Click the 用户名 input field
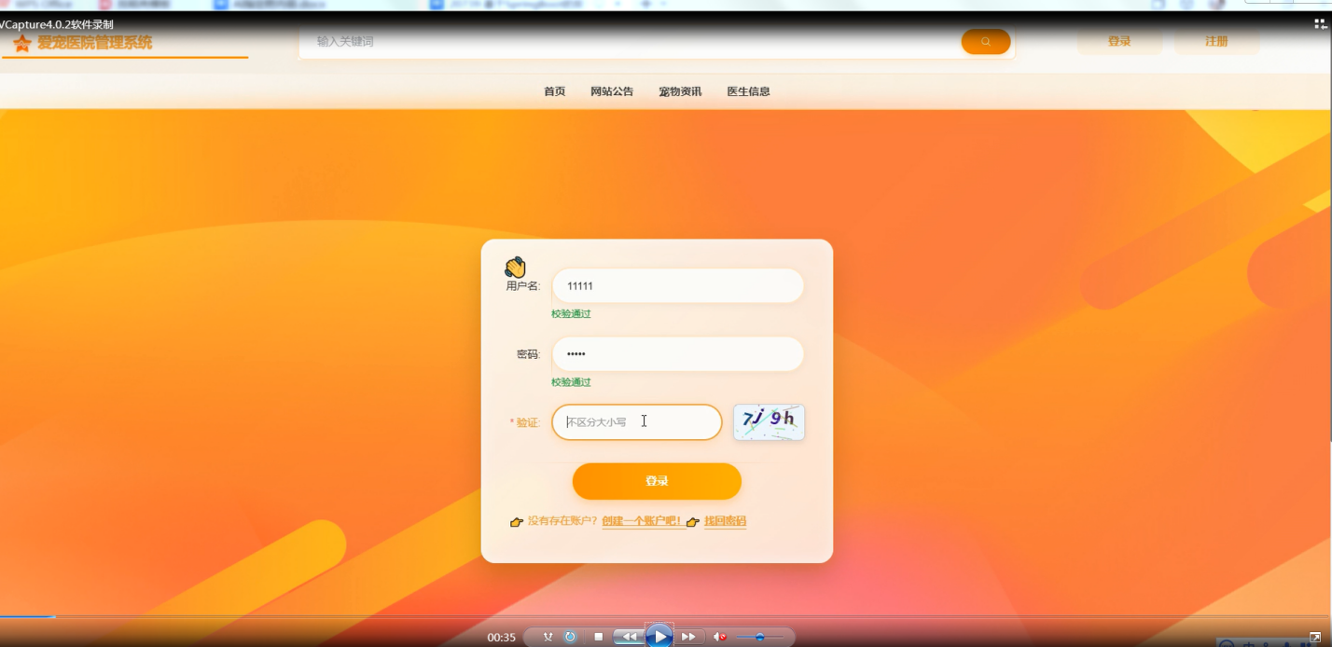 (678, 286)
